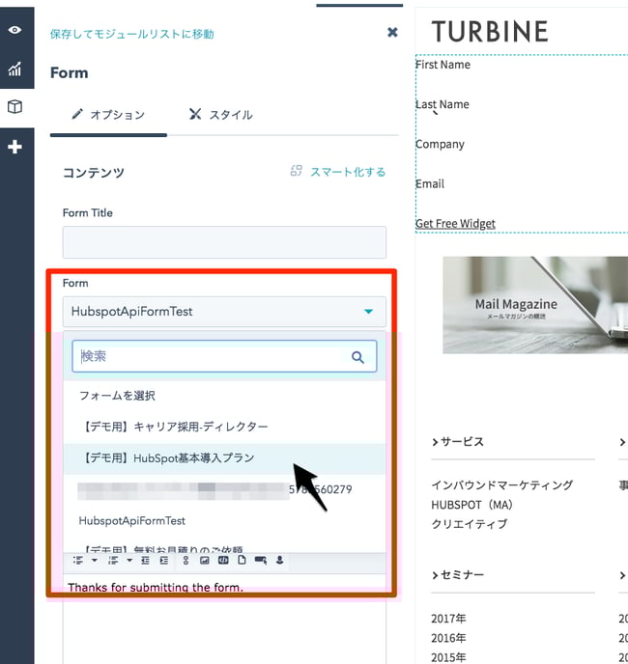The height and width of the screenshot is (664, 628).
Task: Click into the Form Title input field
Action: pos(224,242)
